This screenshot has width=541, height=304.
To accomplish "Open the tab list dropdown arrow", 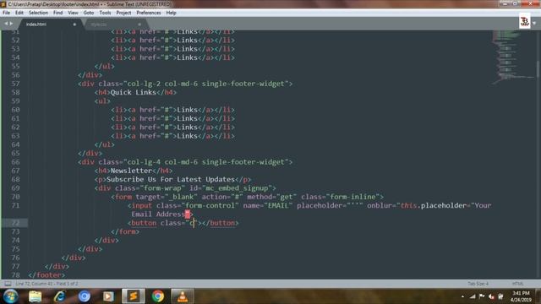I will point(534,24).
